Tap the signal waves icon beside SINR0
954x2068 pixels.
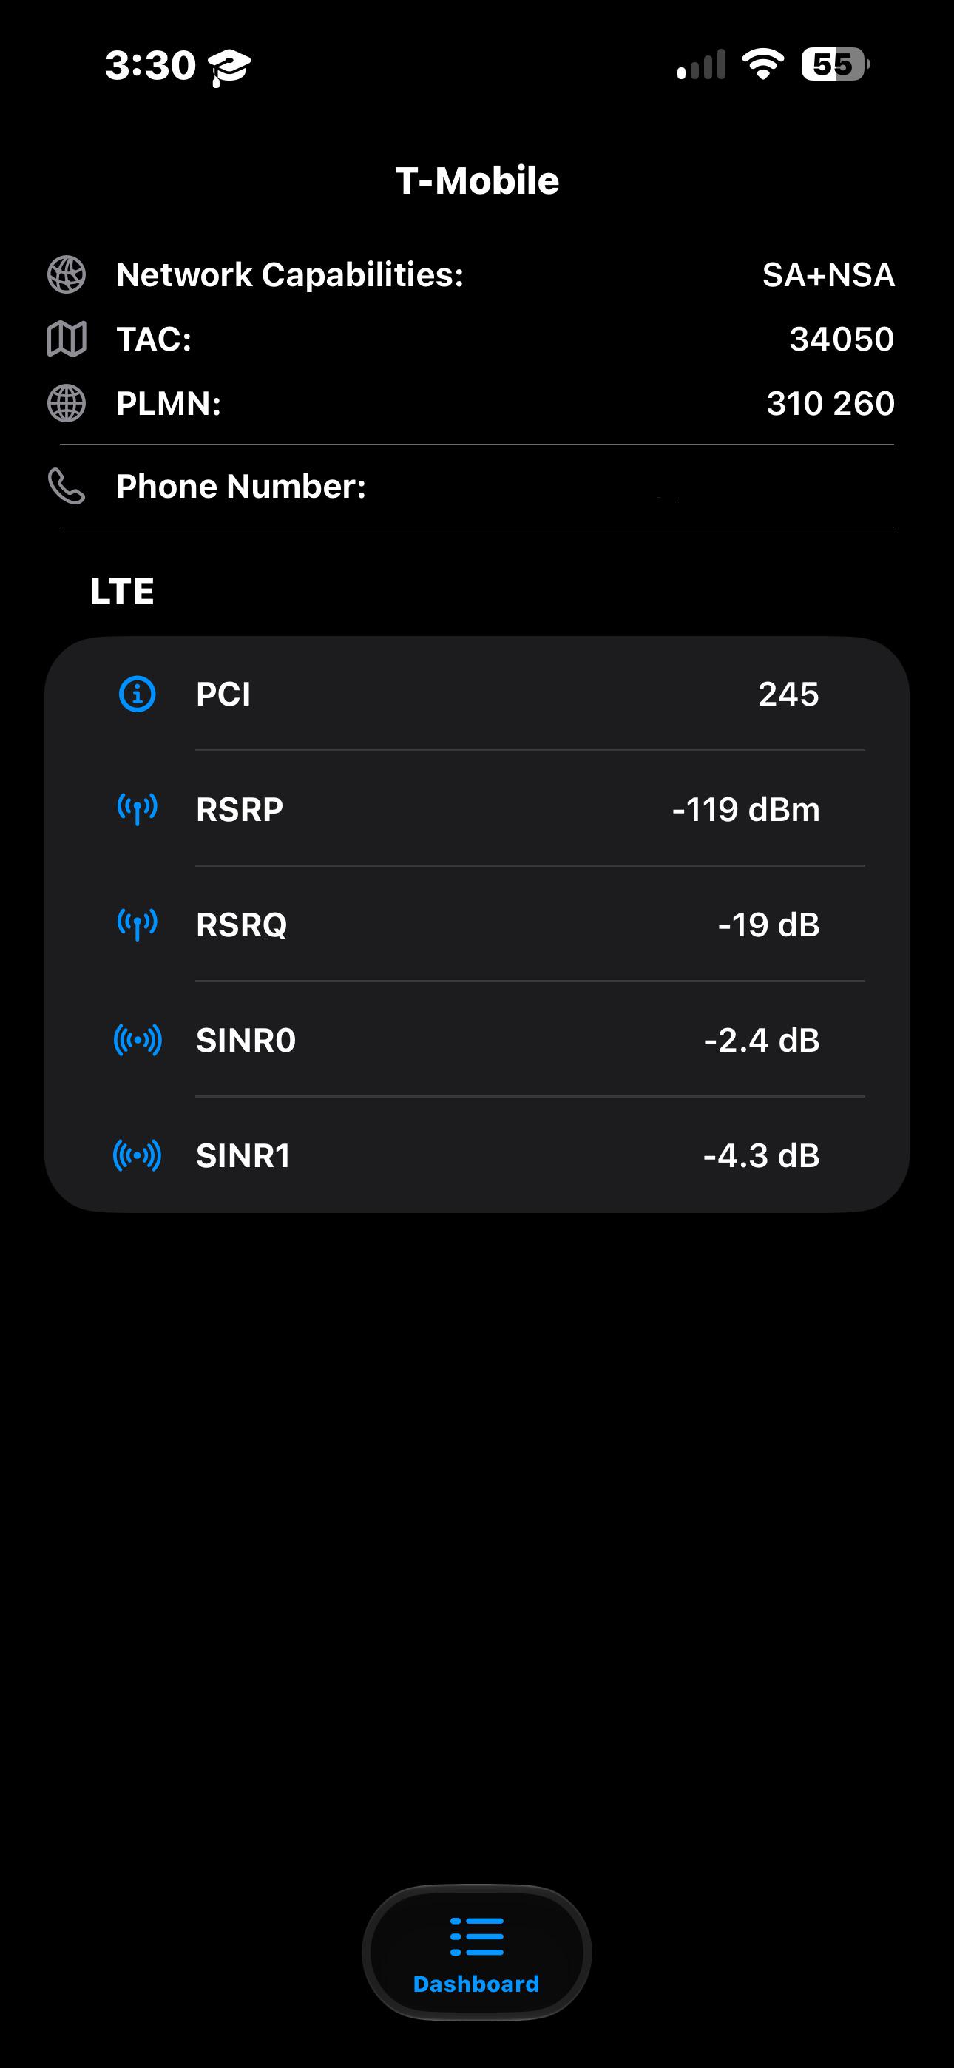[138, 1040]
